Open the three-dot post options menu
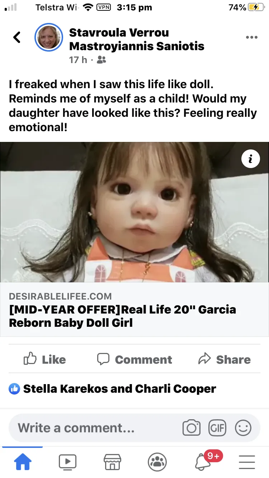The image size is (269, 478). [252, 38]
